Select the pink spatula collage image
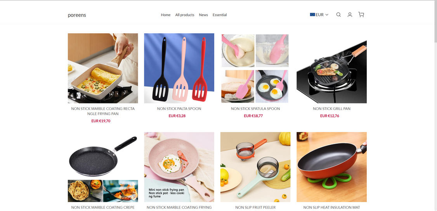 coord(255,68)
